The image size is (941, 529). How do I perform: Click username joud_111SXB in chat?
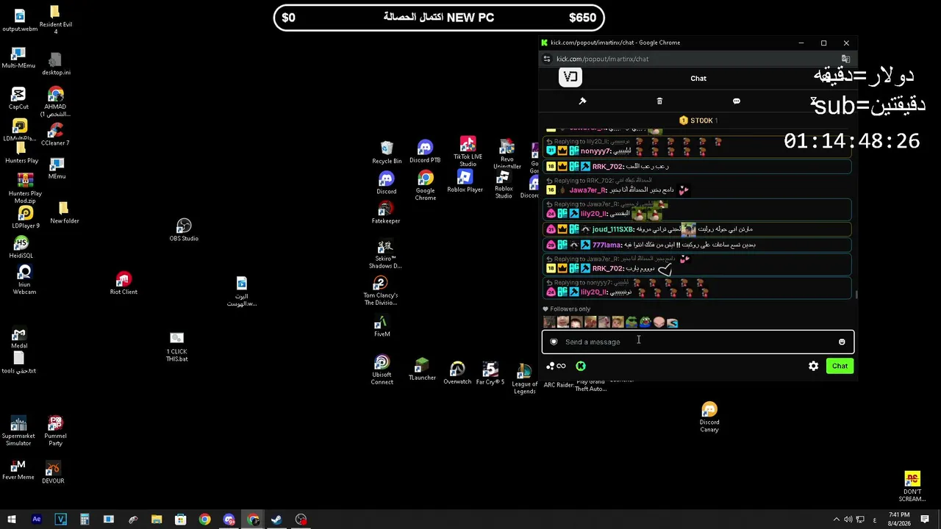pos(612,229)
